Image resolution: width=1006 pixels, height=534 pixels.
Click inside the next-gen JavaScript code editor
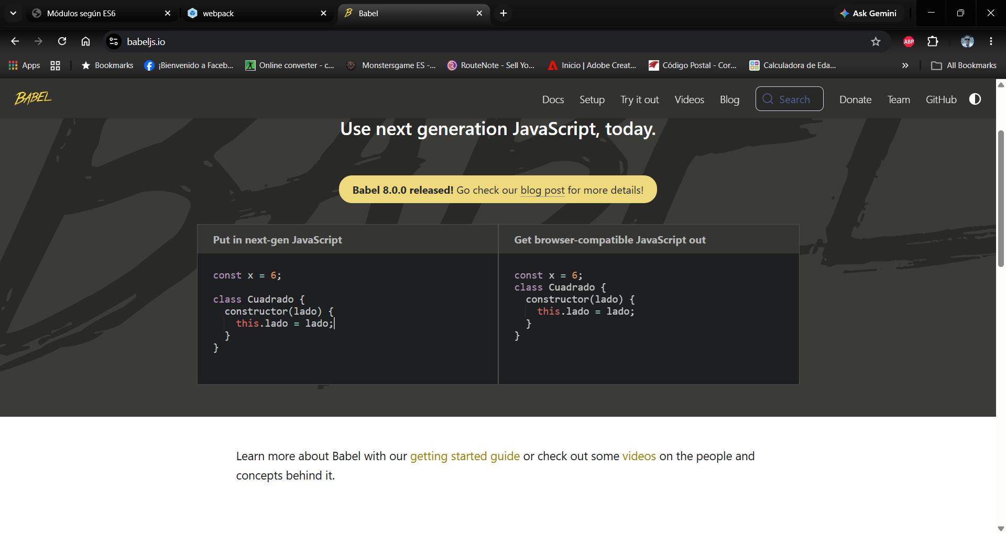(347, 318)
